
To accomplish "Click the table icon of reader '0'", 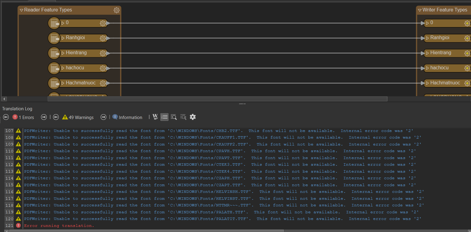I will [54, 23].
